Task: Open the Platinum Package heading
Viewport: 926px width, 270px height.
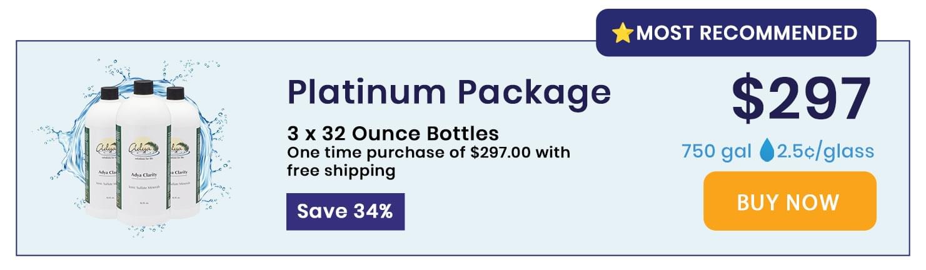Action: point(448,92)
